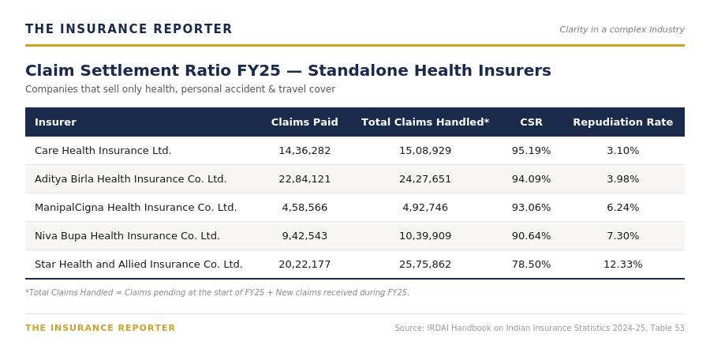The height and width of the screenshot is (349, 710).
Task: Click Niva Bupa Health Insurance name
Action: [127, 236]
